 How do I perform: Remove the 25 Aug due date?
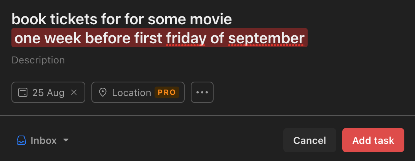point(74,93)
